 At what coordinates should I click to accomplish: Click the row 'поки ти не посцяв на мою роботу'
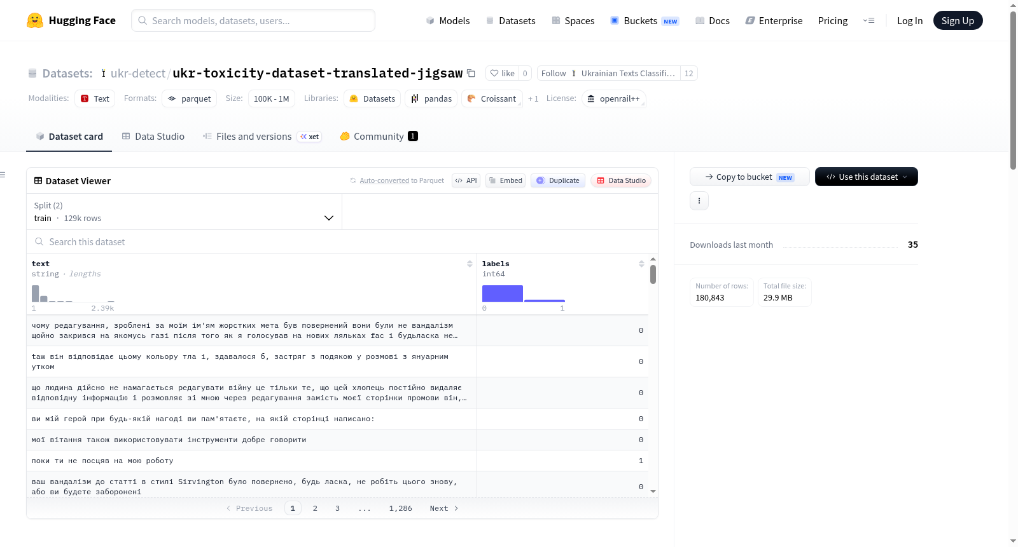tap(337, 461)
